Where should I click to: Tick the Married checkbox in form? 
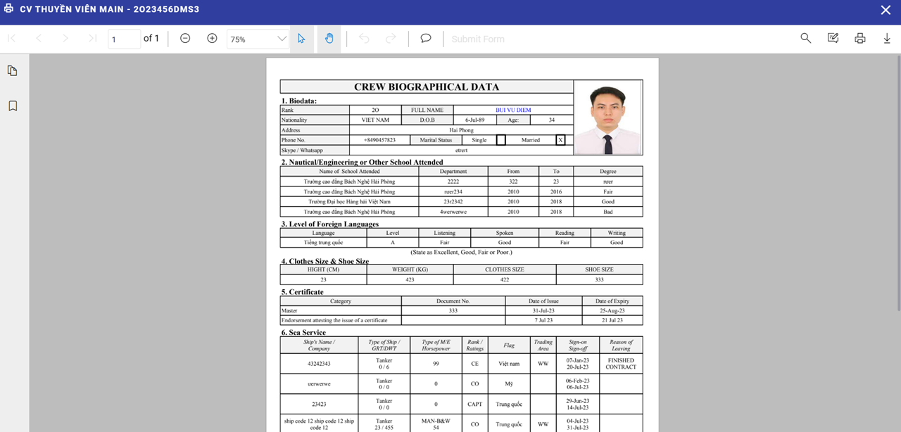560,140
